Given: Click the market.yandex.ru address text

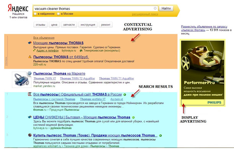Looking at the screenshot, I should [44, 86].
